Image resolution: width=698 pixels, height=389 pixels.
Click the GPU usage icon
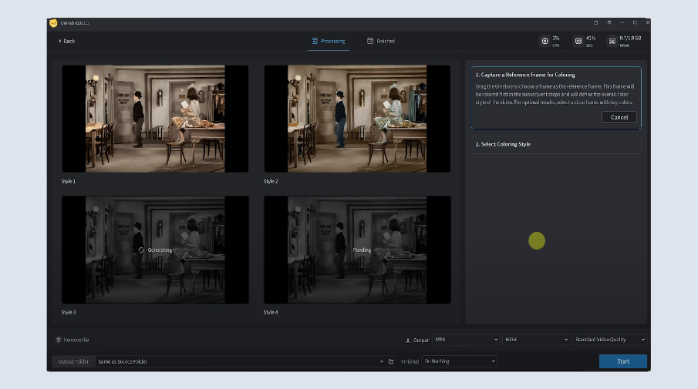578,41
